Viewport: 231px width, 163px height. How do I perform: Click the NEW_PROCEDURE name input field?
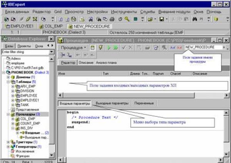click(x=203, y=47)
